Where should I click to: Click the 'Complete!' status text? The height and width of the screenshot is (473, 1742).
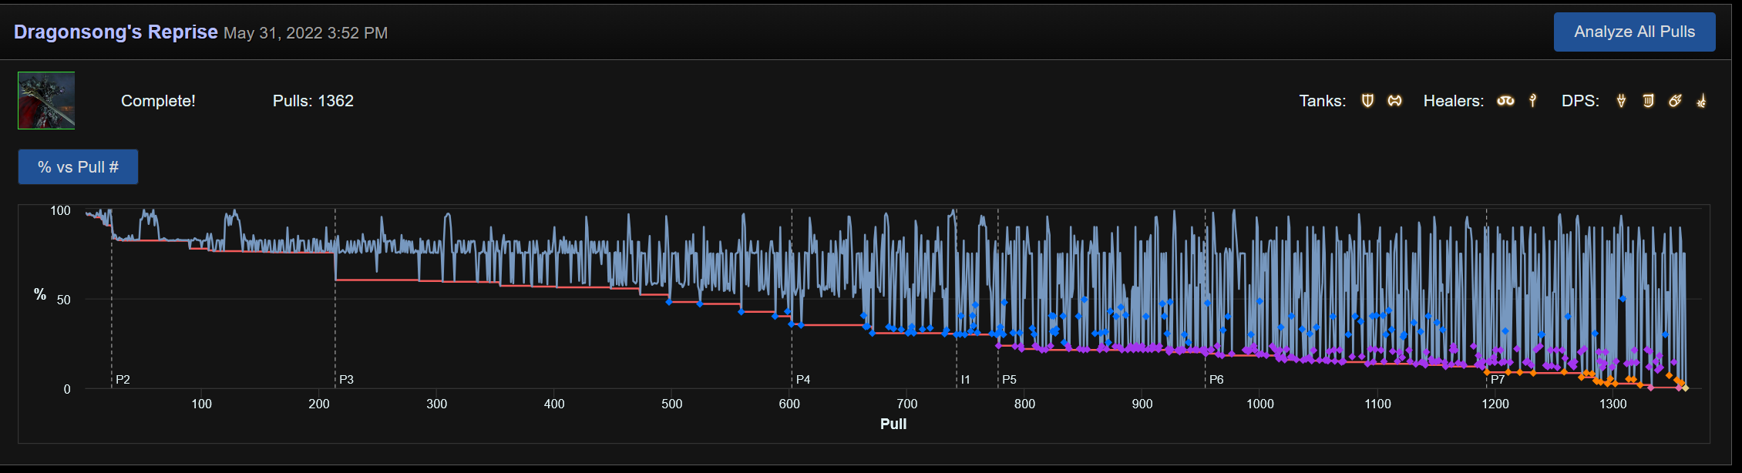[x=158, y=101]
